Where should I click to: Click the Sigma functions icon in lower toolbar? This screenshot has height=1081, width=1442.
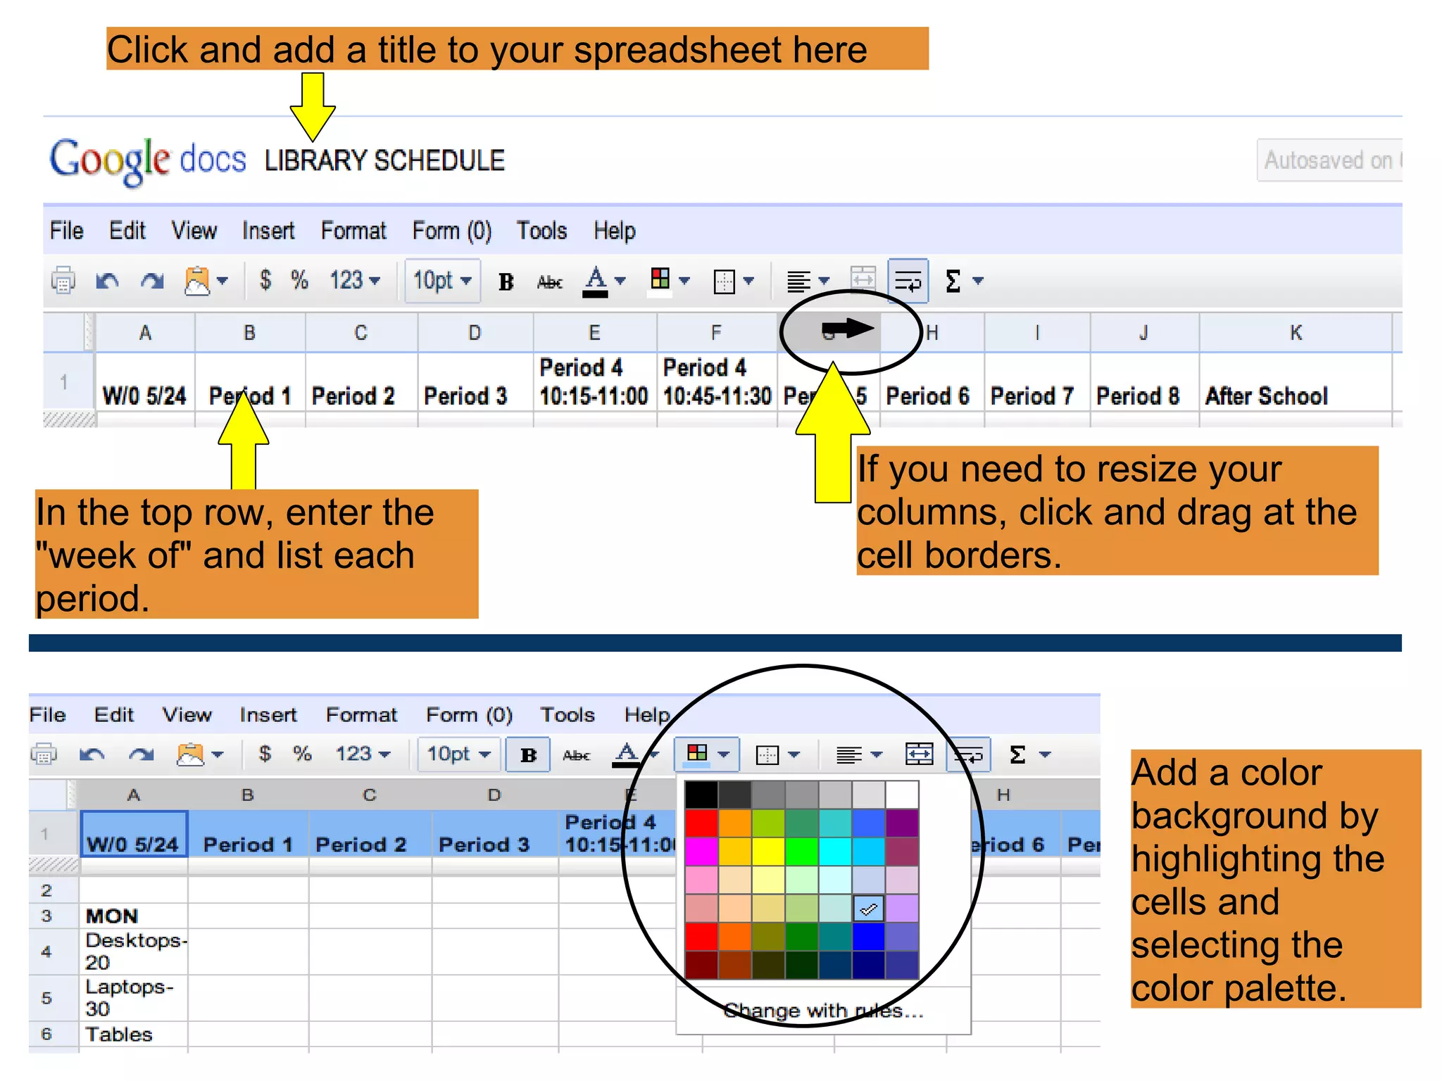(1017, 754)
